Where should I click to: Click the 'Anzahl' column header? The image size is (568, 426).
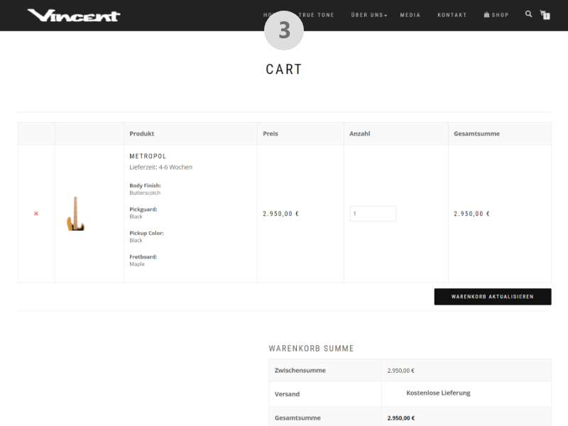click(x=360, y=133)
